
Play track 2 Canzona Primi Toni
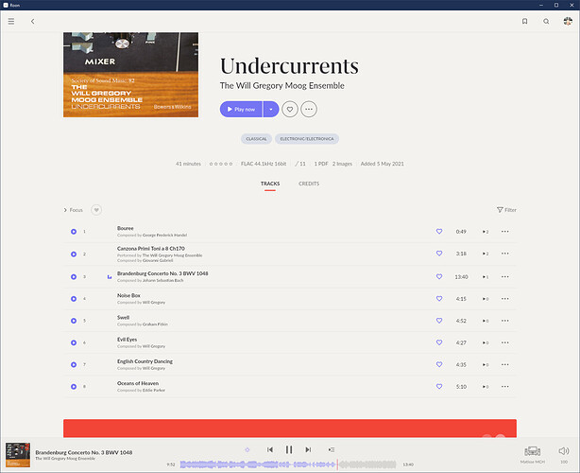(74, 254)
